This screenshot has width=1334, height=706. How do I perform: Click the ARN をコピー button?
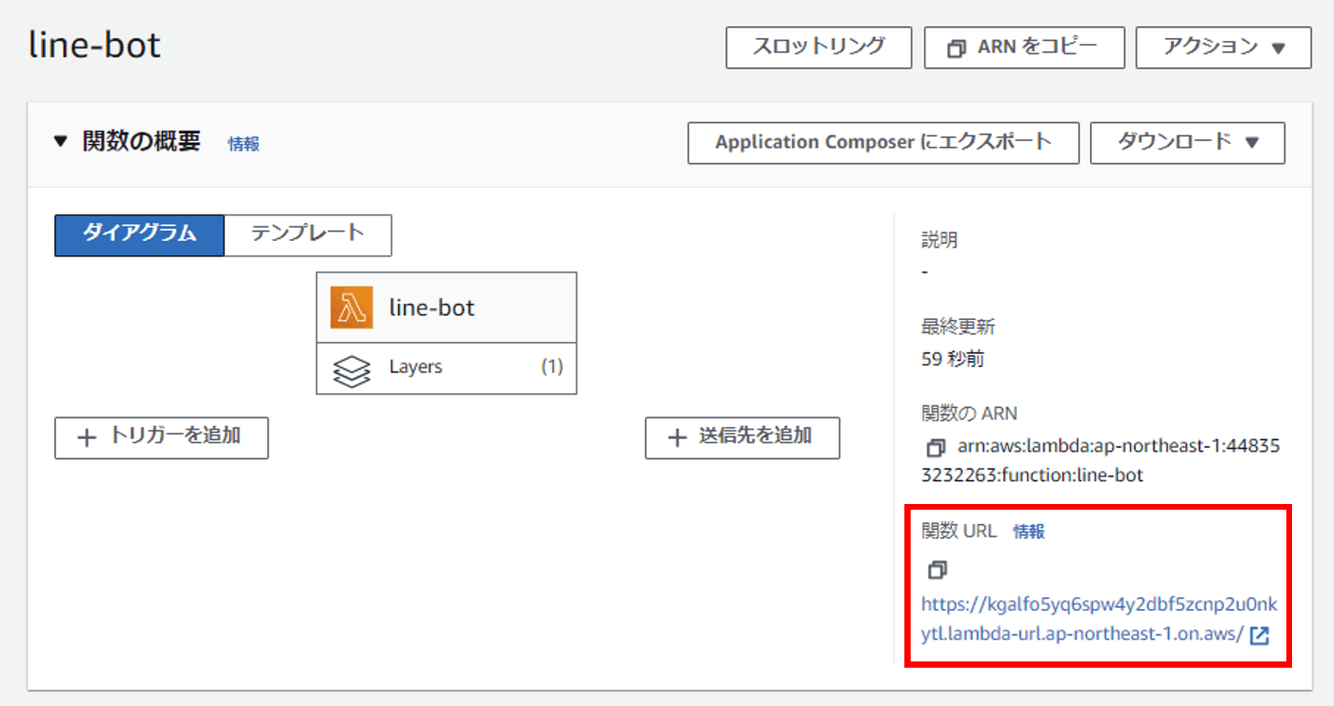(1024, 47)
